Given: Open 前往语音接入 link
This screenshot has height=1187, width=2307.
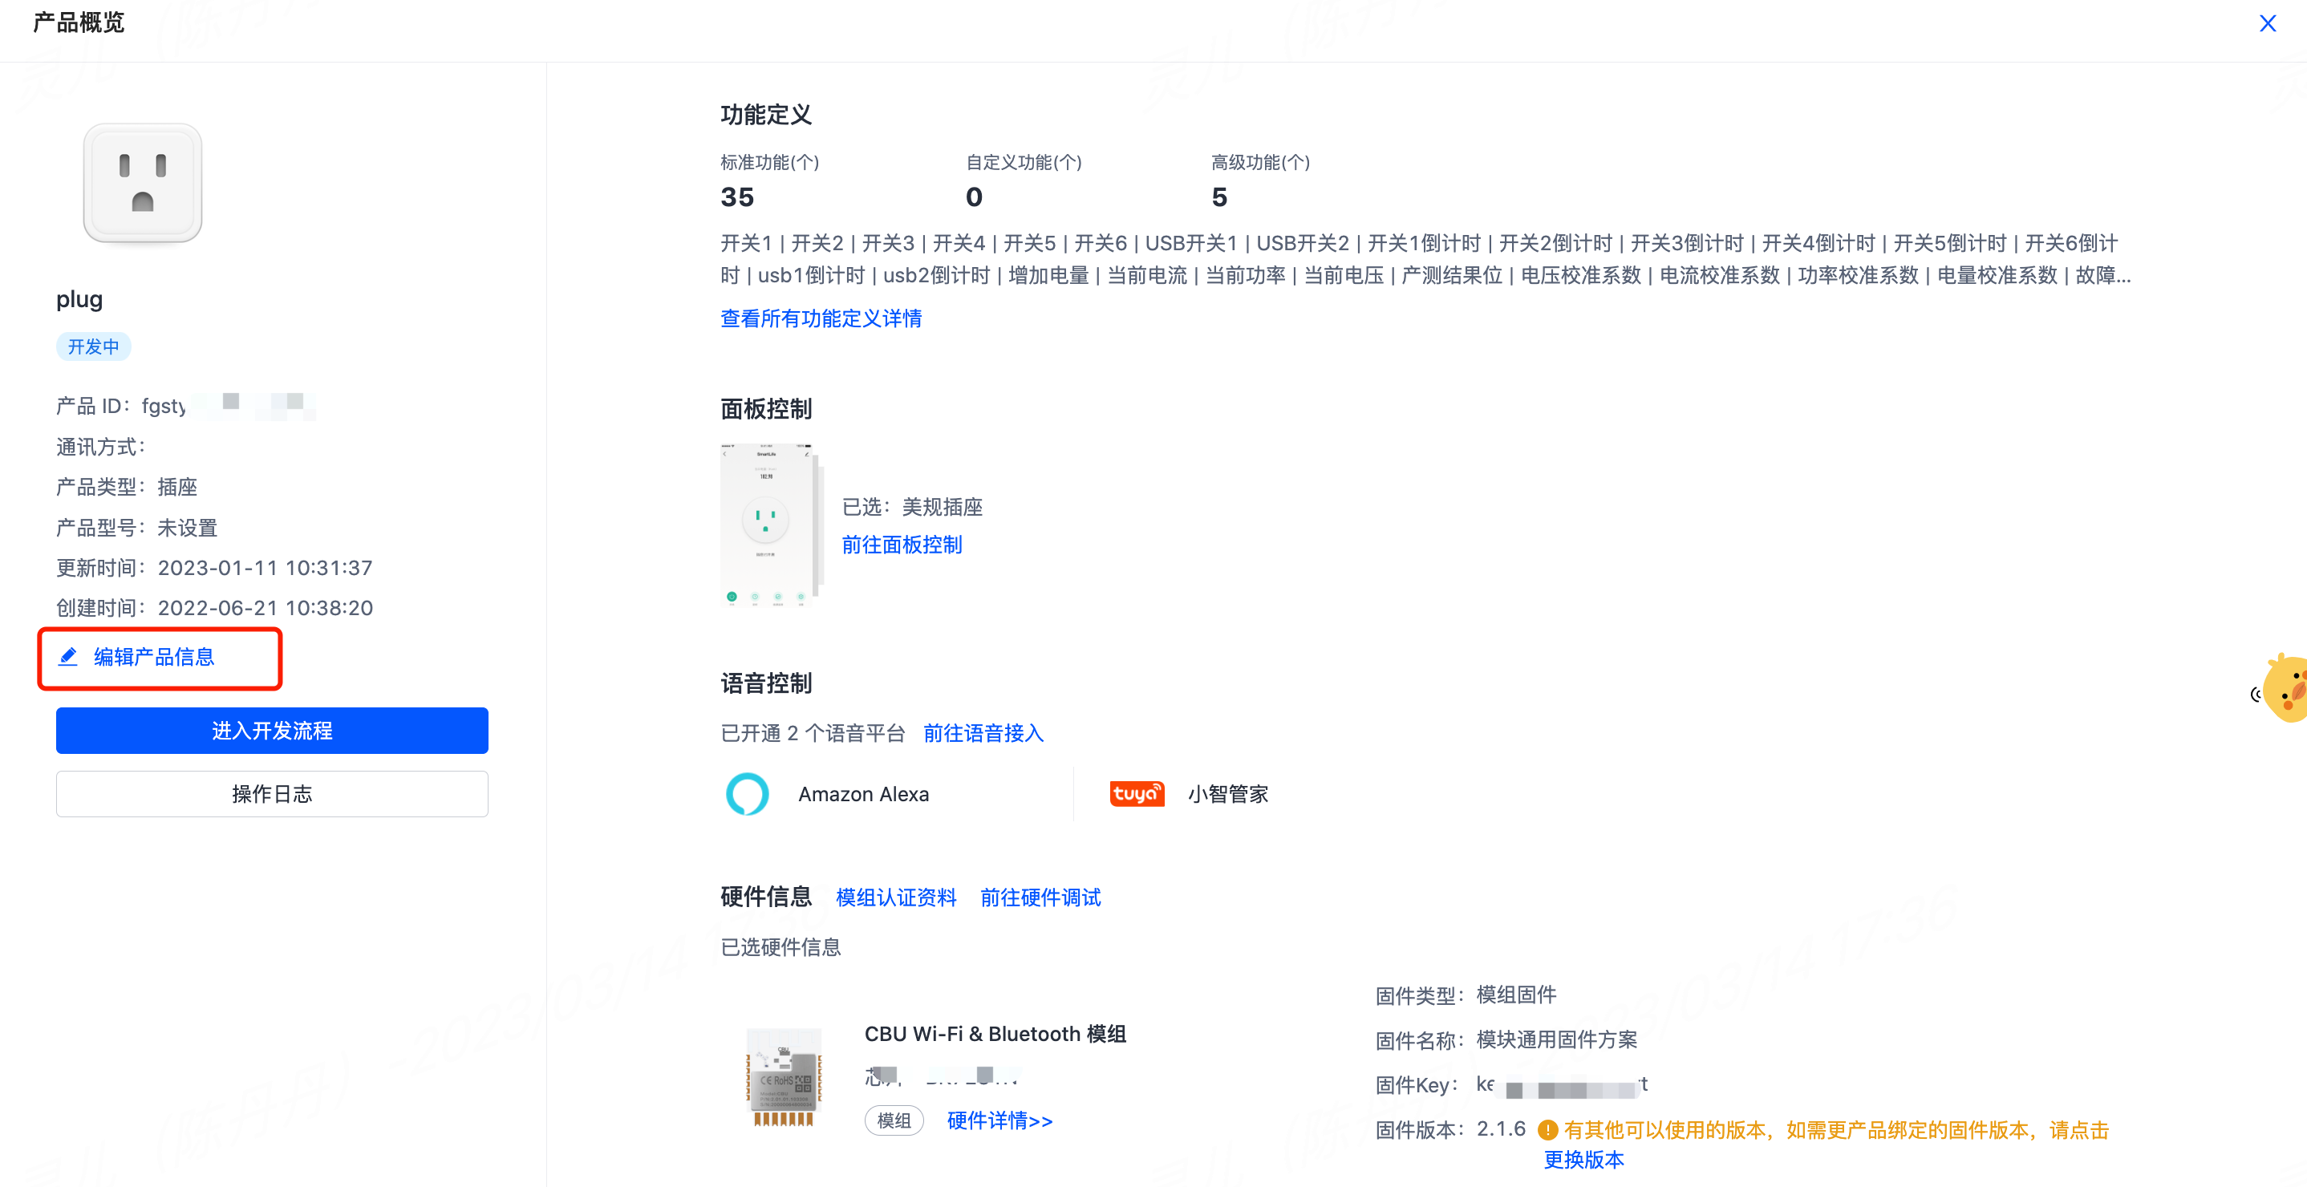Looking at the screenshot, I should (983, 733).
